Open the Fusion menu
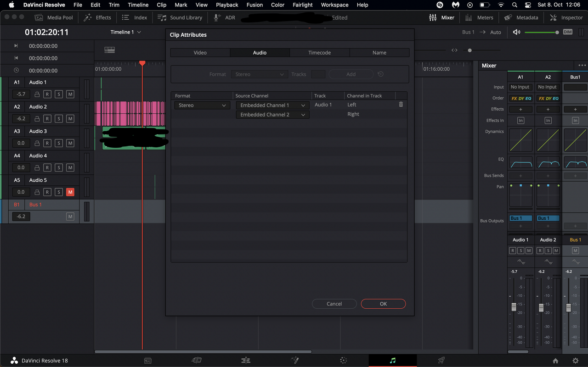 tap(254, 5)
